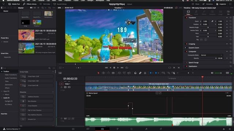Select the Cross Dissolve transition
The image size is (234, 131).
click(37, 106)
